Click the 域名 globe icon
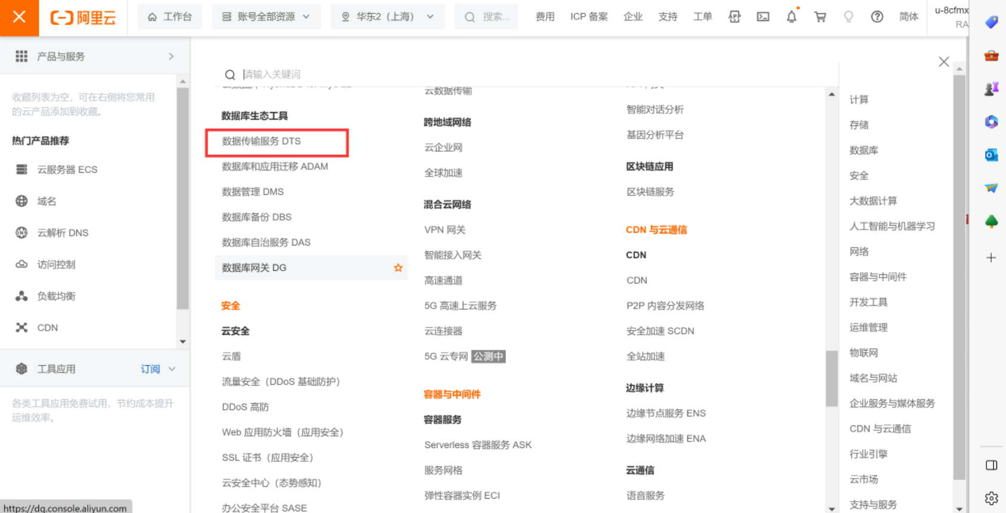Viewport: 1006px width, 513px height. click(21, 201)
